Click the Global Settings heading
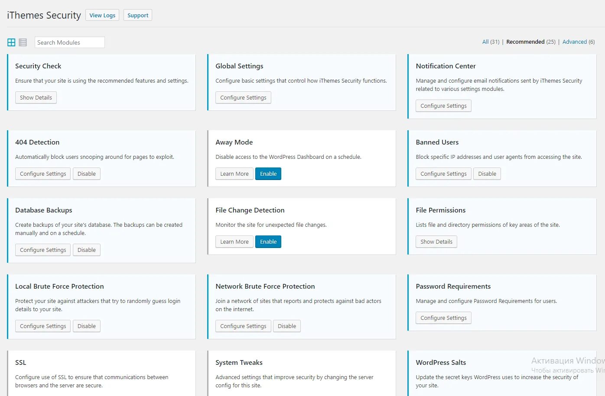The image size is (605, 396). pyautogui.click(x=239, y=66)
